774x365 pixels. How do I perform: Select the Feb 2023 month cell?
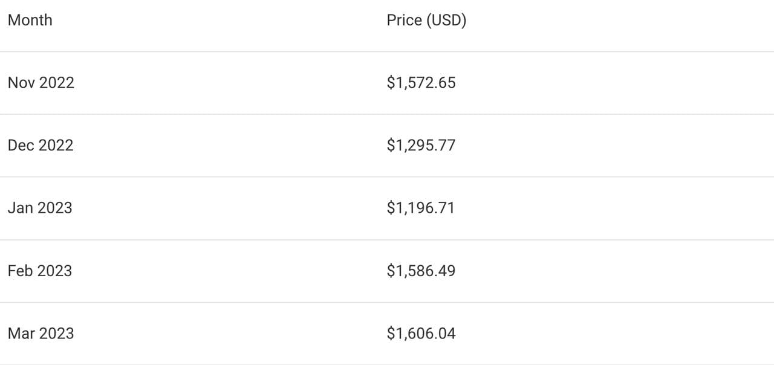(40, 271)
